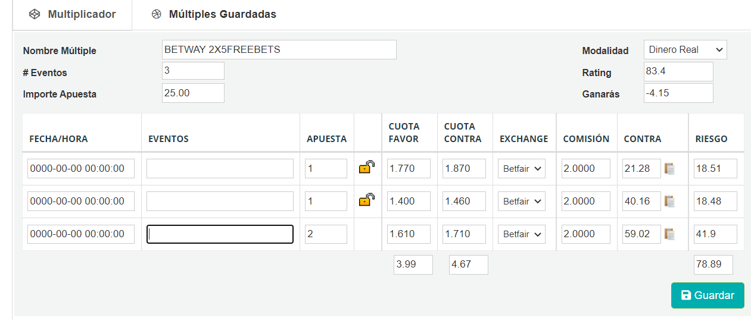
Task: Click the Importe Apuesta field showing 25.00
Action: pos(193,93)
